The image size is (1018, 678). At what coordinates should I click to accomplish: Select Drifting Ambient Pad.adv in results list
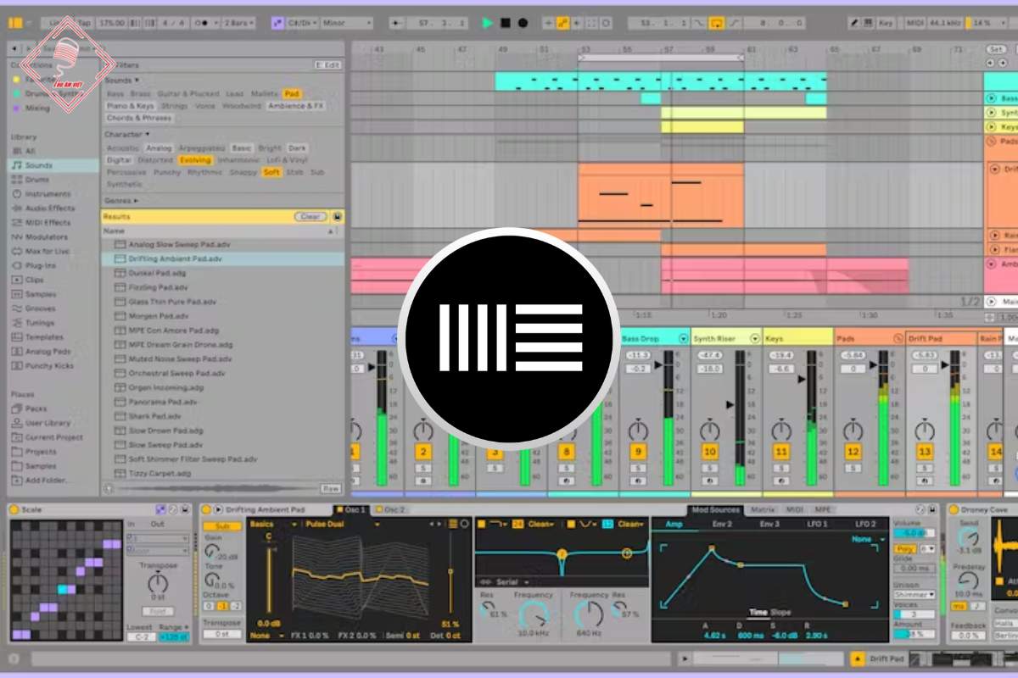click(x=175, y=258)
